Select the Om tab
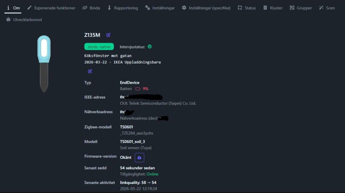 pyautogui.click(x=13, y=8)
